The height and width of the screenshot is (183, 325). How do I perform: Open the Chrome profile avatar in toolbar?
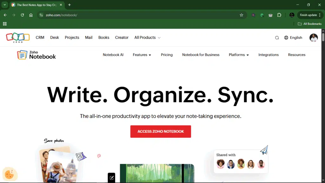click(292, 15)
